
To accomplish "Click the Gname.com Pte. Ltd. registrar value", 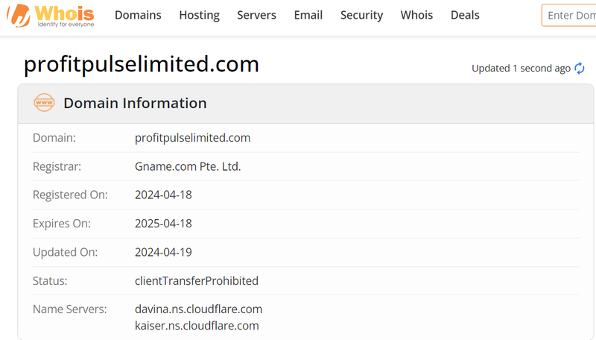I will [188, 166].
